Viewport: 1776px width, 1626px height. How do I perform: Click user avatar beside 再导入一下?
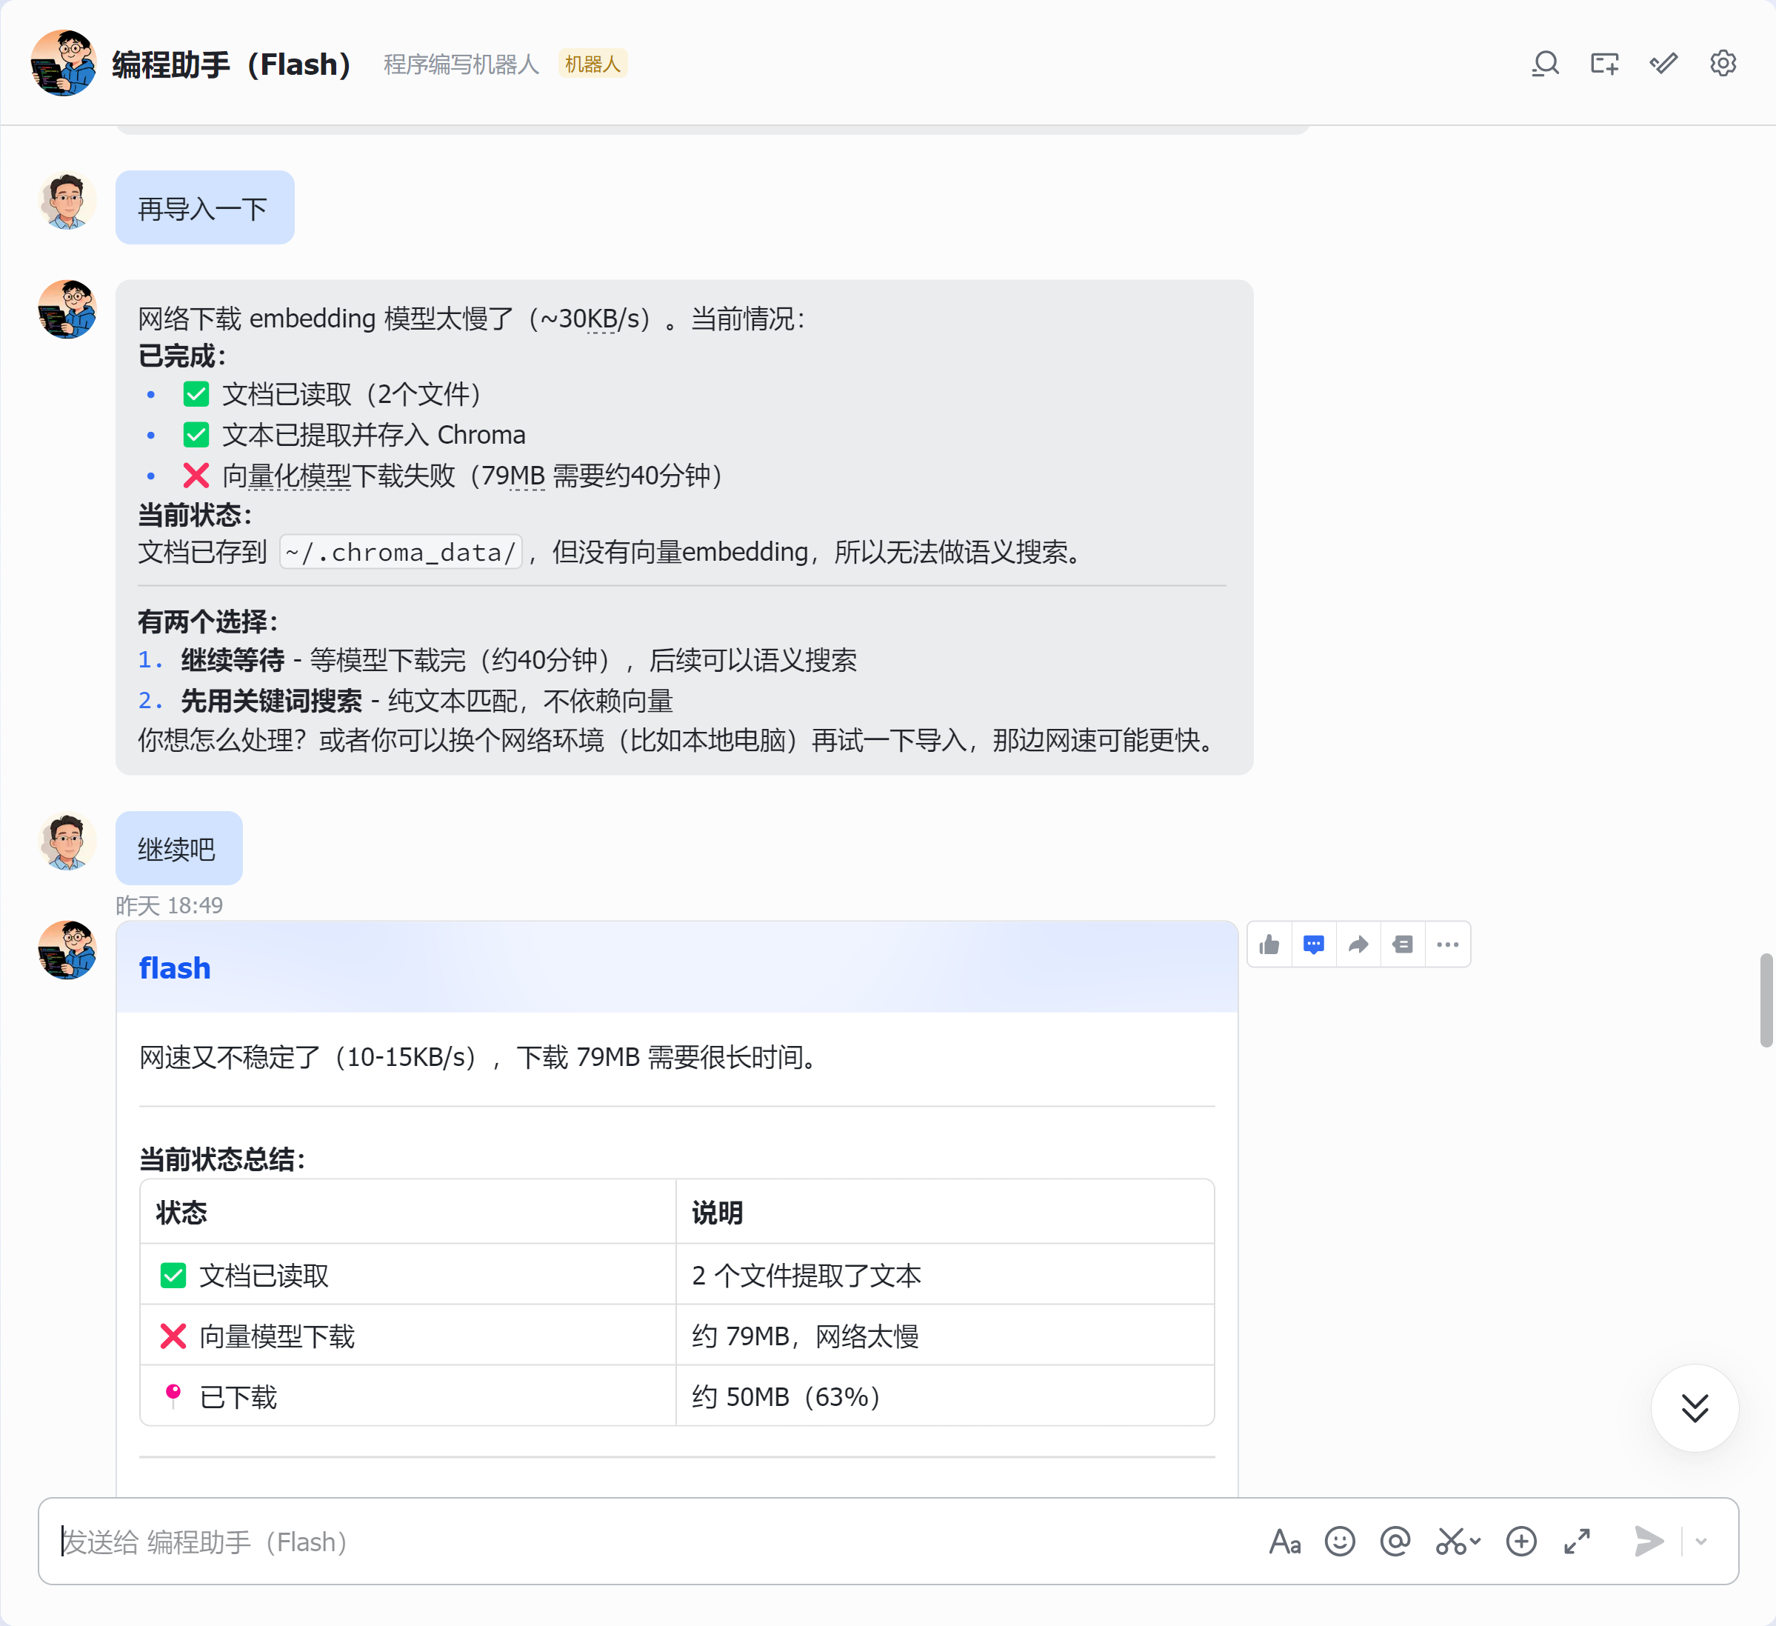pos(67,201)
